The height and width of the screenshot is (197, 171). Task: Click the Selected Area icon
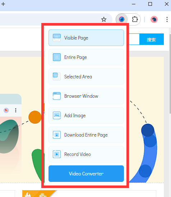tap(57, 77)
